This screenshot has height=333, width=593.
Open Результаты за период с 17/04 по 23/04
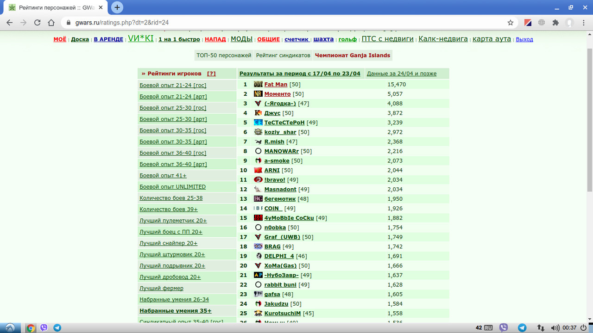click(x=300, y=74)
